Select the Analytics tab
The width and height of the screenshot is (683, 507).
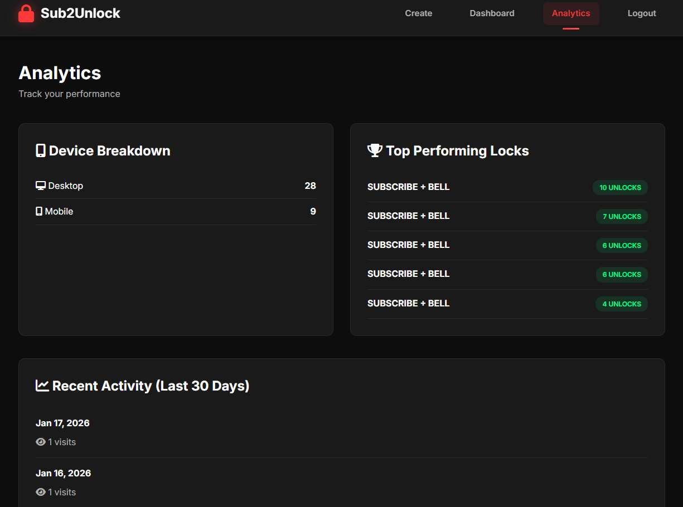tap(570, 13)
